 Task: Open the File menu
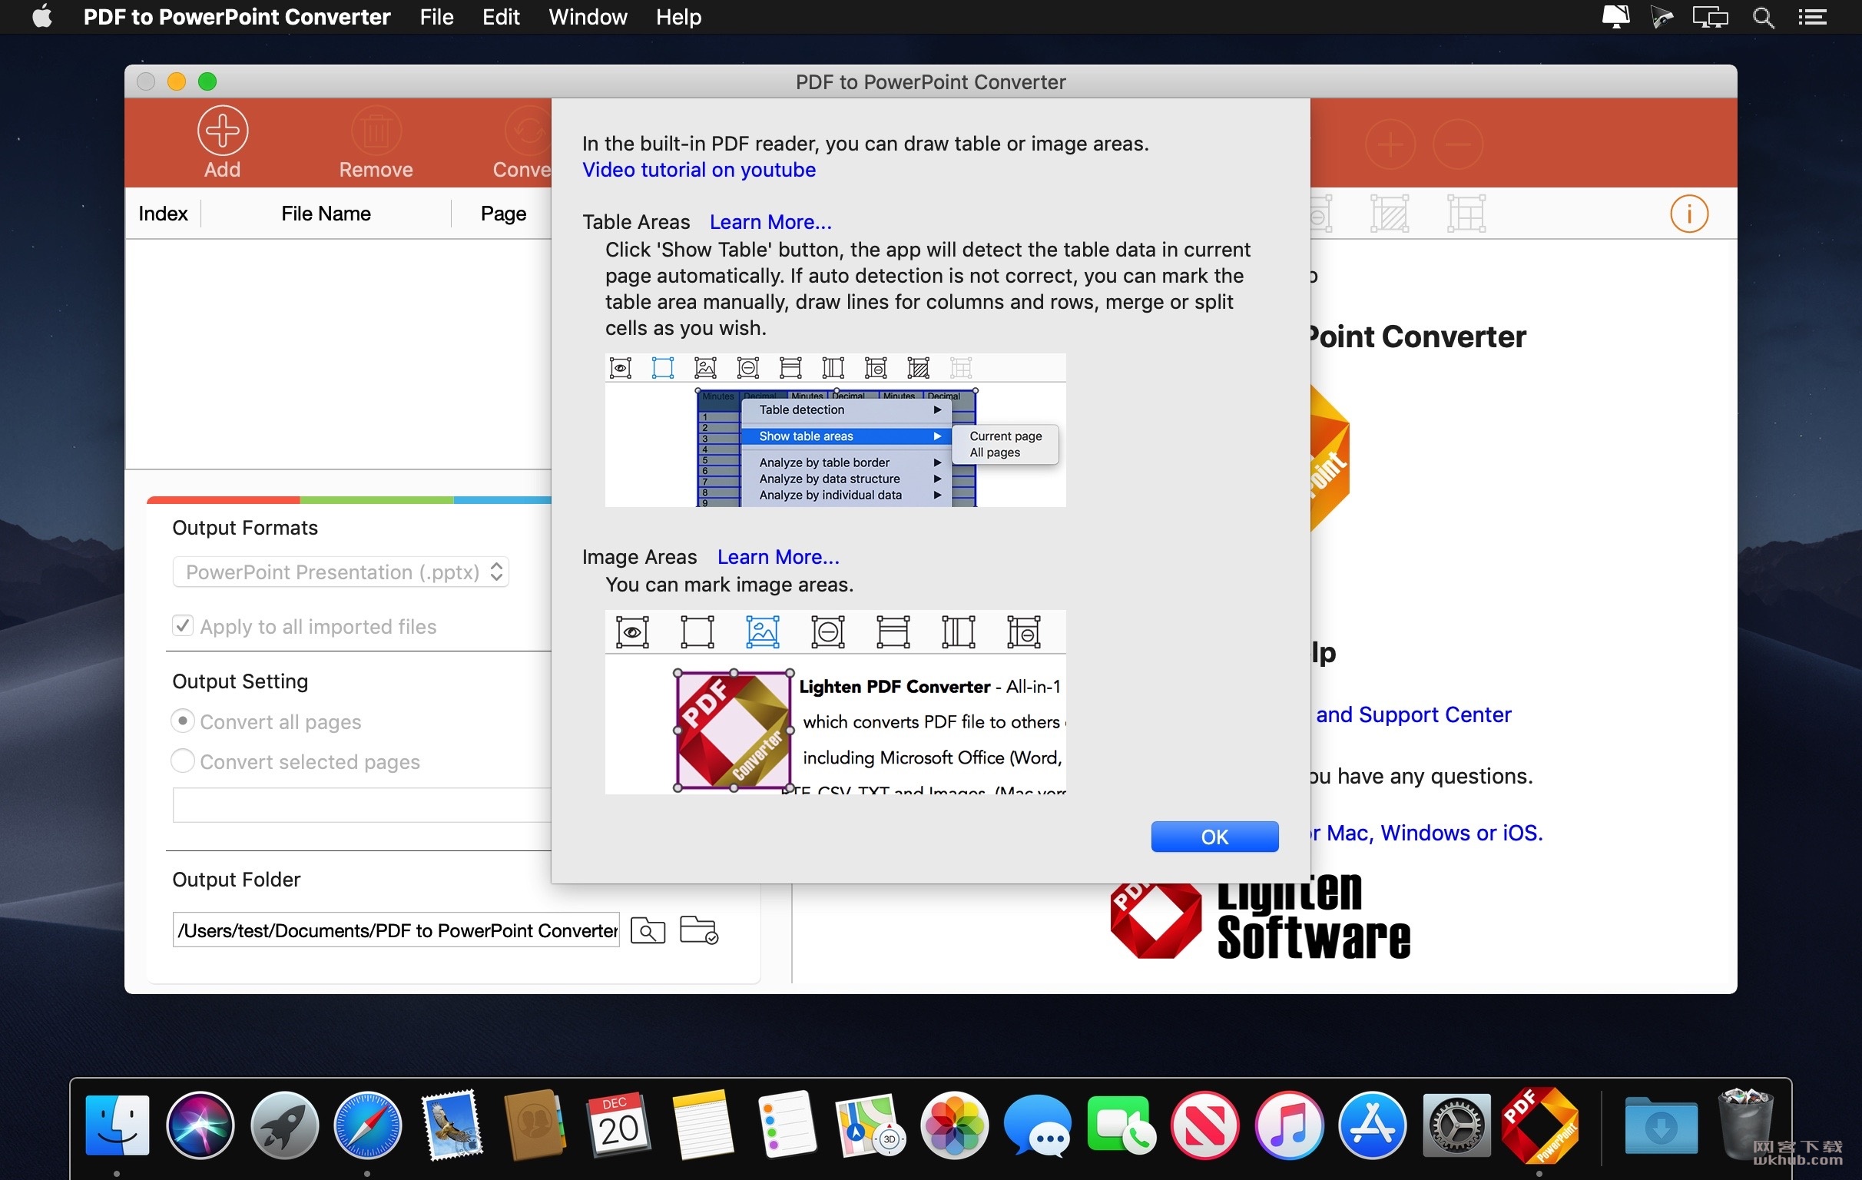pyautogui.click(x=437, y=16)
